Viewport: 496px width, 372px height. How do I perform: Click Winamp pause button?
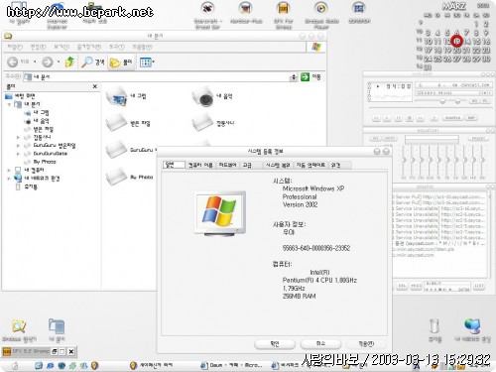pos(398,118)
